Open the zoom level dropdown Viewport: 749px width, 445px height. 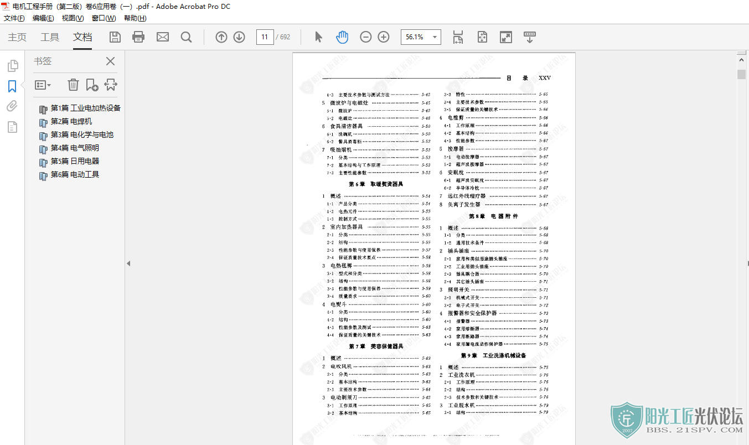(435, 37)
